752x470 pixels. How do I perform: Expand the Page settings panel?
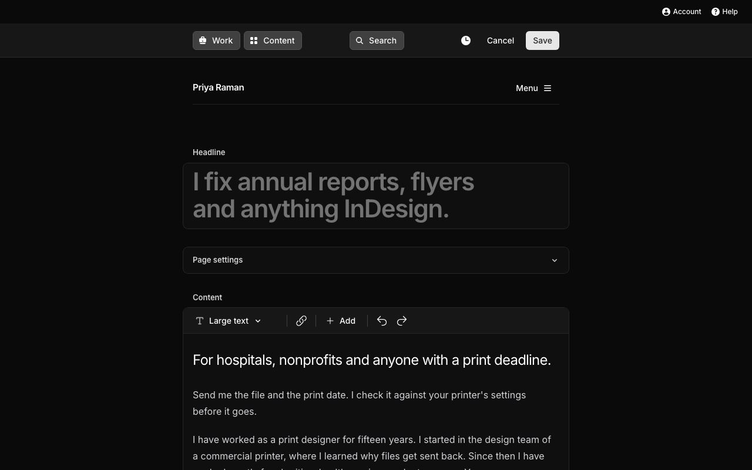376,260
